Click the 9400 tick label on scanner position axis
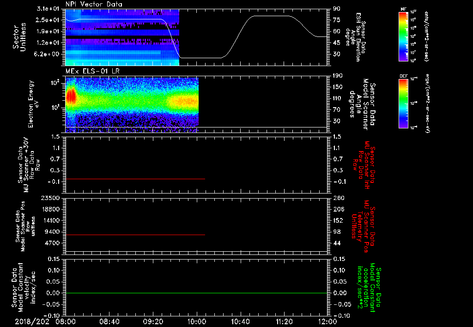The image size is (473, 327). [x=52, y=232]
